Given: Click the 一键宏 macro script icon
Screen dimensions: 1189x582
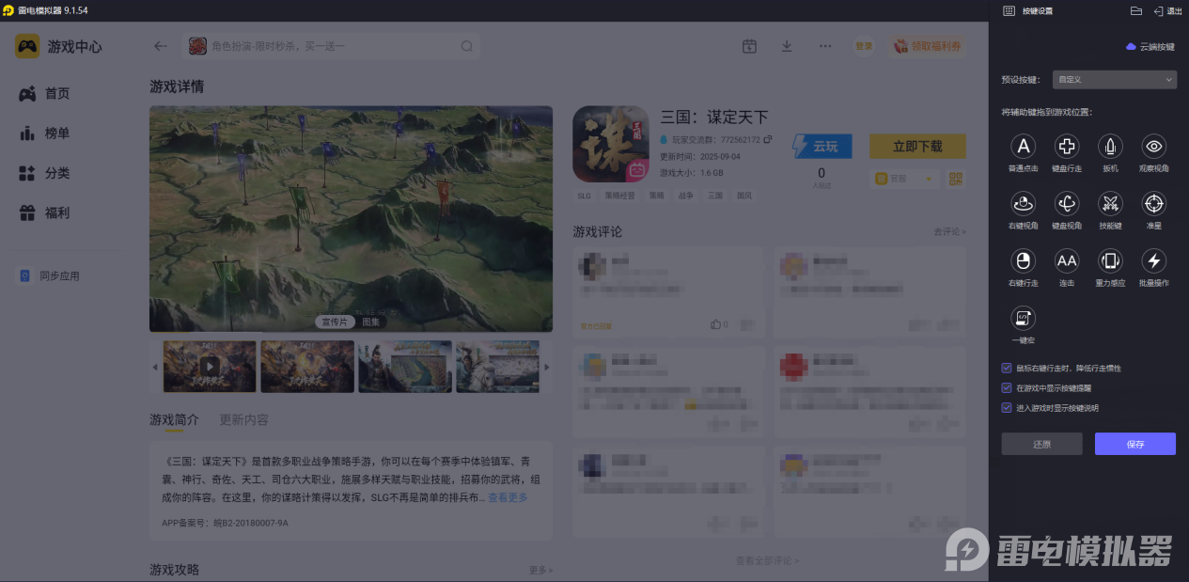Looking at the screenshot, I should 1023,318.
